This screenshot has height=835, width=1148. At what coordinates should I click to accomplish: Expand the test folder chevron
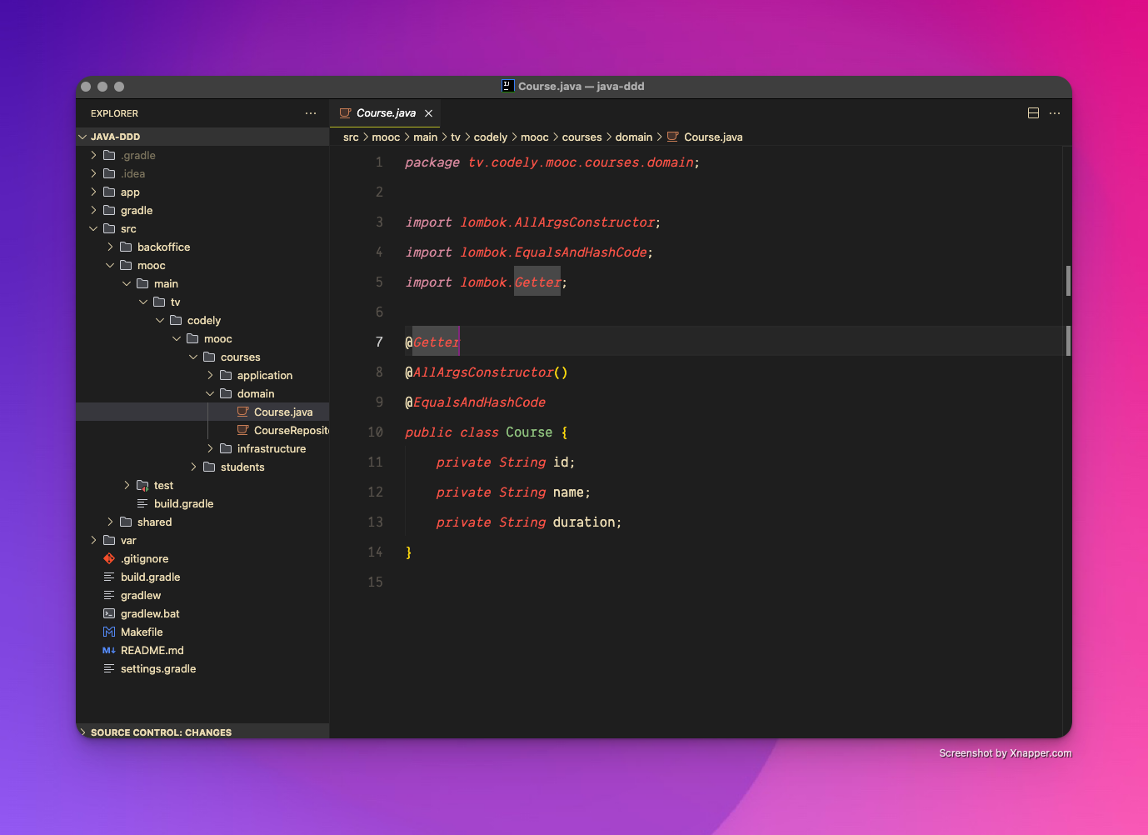[127, 485]
